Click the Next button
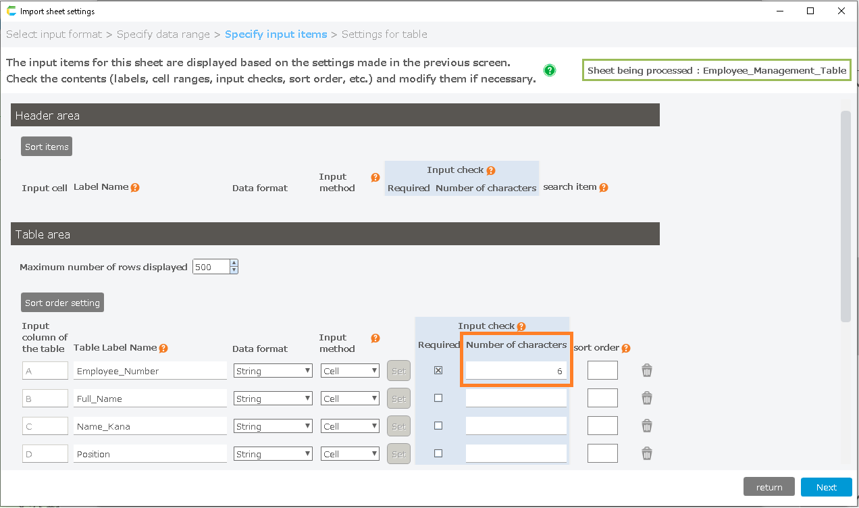The height and width of the screenshot is (508, 859). click(x=826, y=487)
